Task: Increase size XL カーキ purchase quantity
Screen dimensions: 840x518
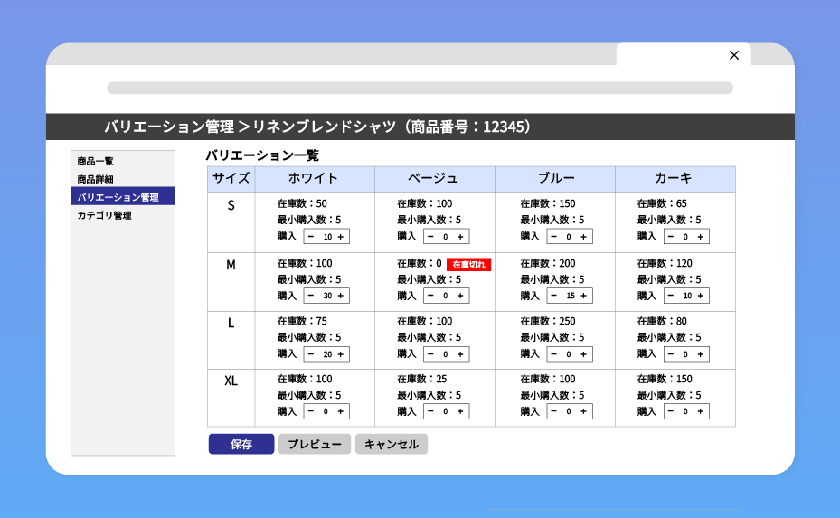Action: 700,411
